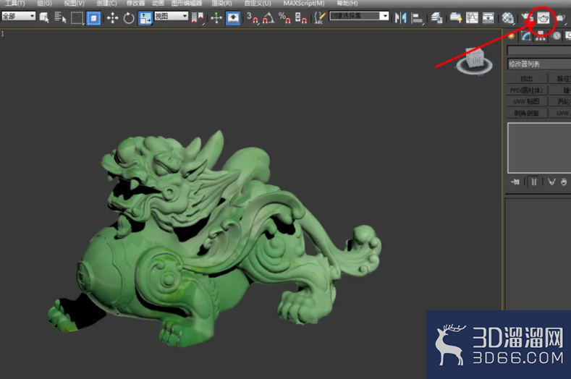Click inside the empty modifier stack list
Image resolution: width=571 pixels, height=379 pixels.
pos(539,148)
